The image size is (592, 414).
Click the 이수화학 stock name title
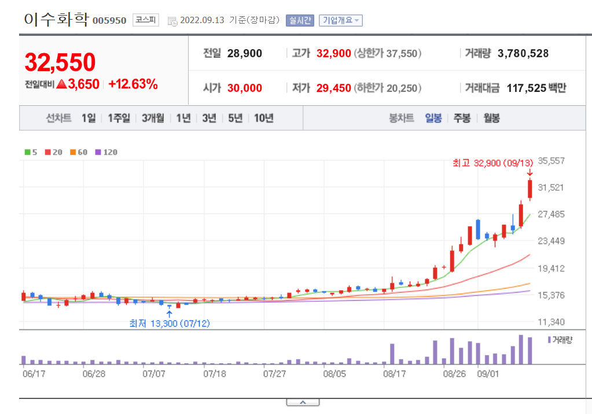click(57, 19)
